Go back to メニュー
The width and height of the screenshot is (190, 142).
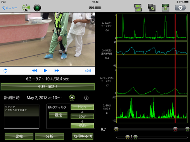[10, 8]
